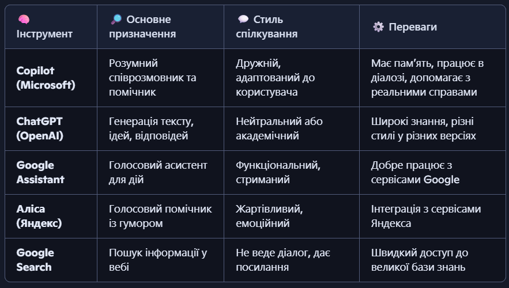The image size is (509, 288).
Task: Click the cell 'Генерація тексту, ідей, відповідей'
Action: pyautogui.click(x=150, y=128)
